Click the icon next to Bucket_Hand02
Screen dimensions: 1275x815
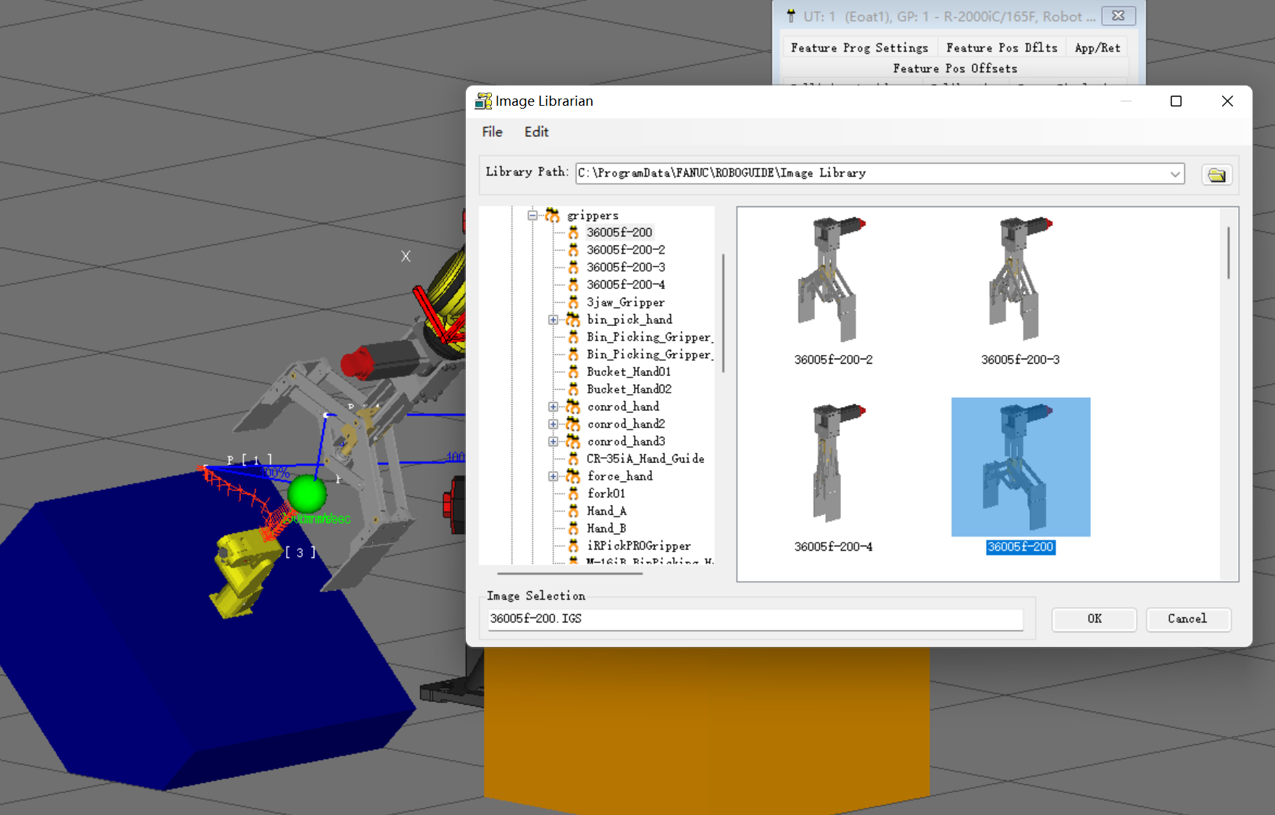(573, 389)
